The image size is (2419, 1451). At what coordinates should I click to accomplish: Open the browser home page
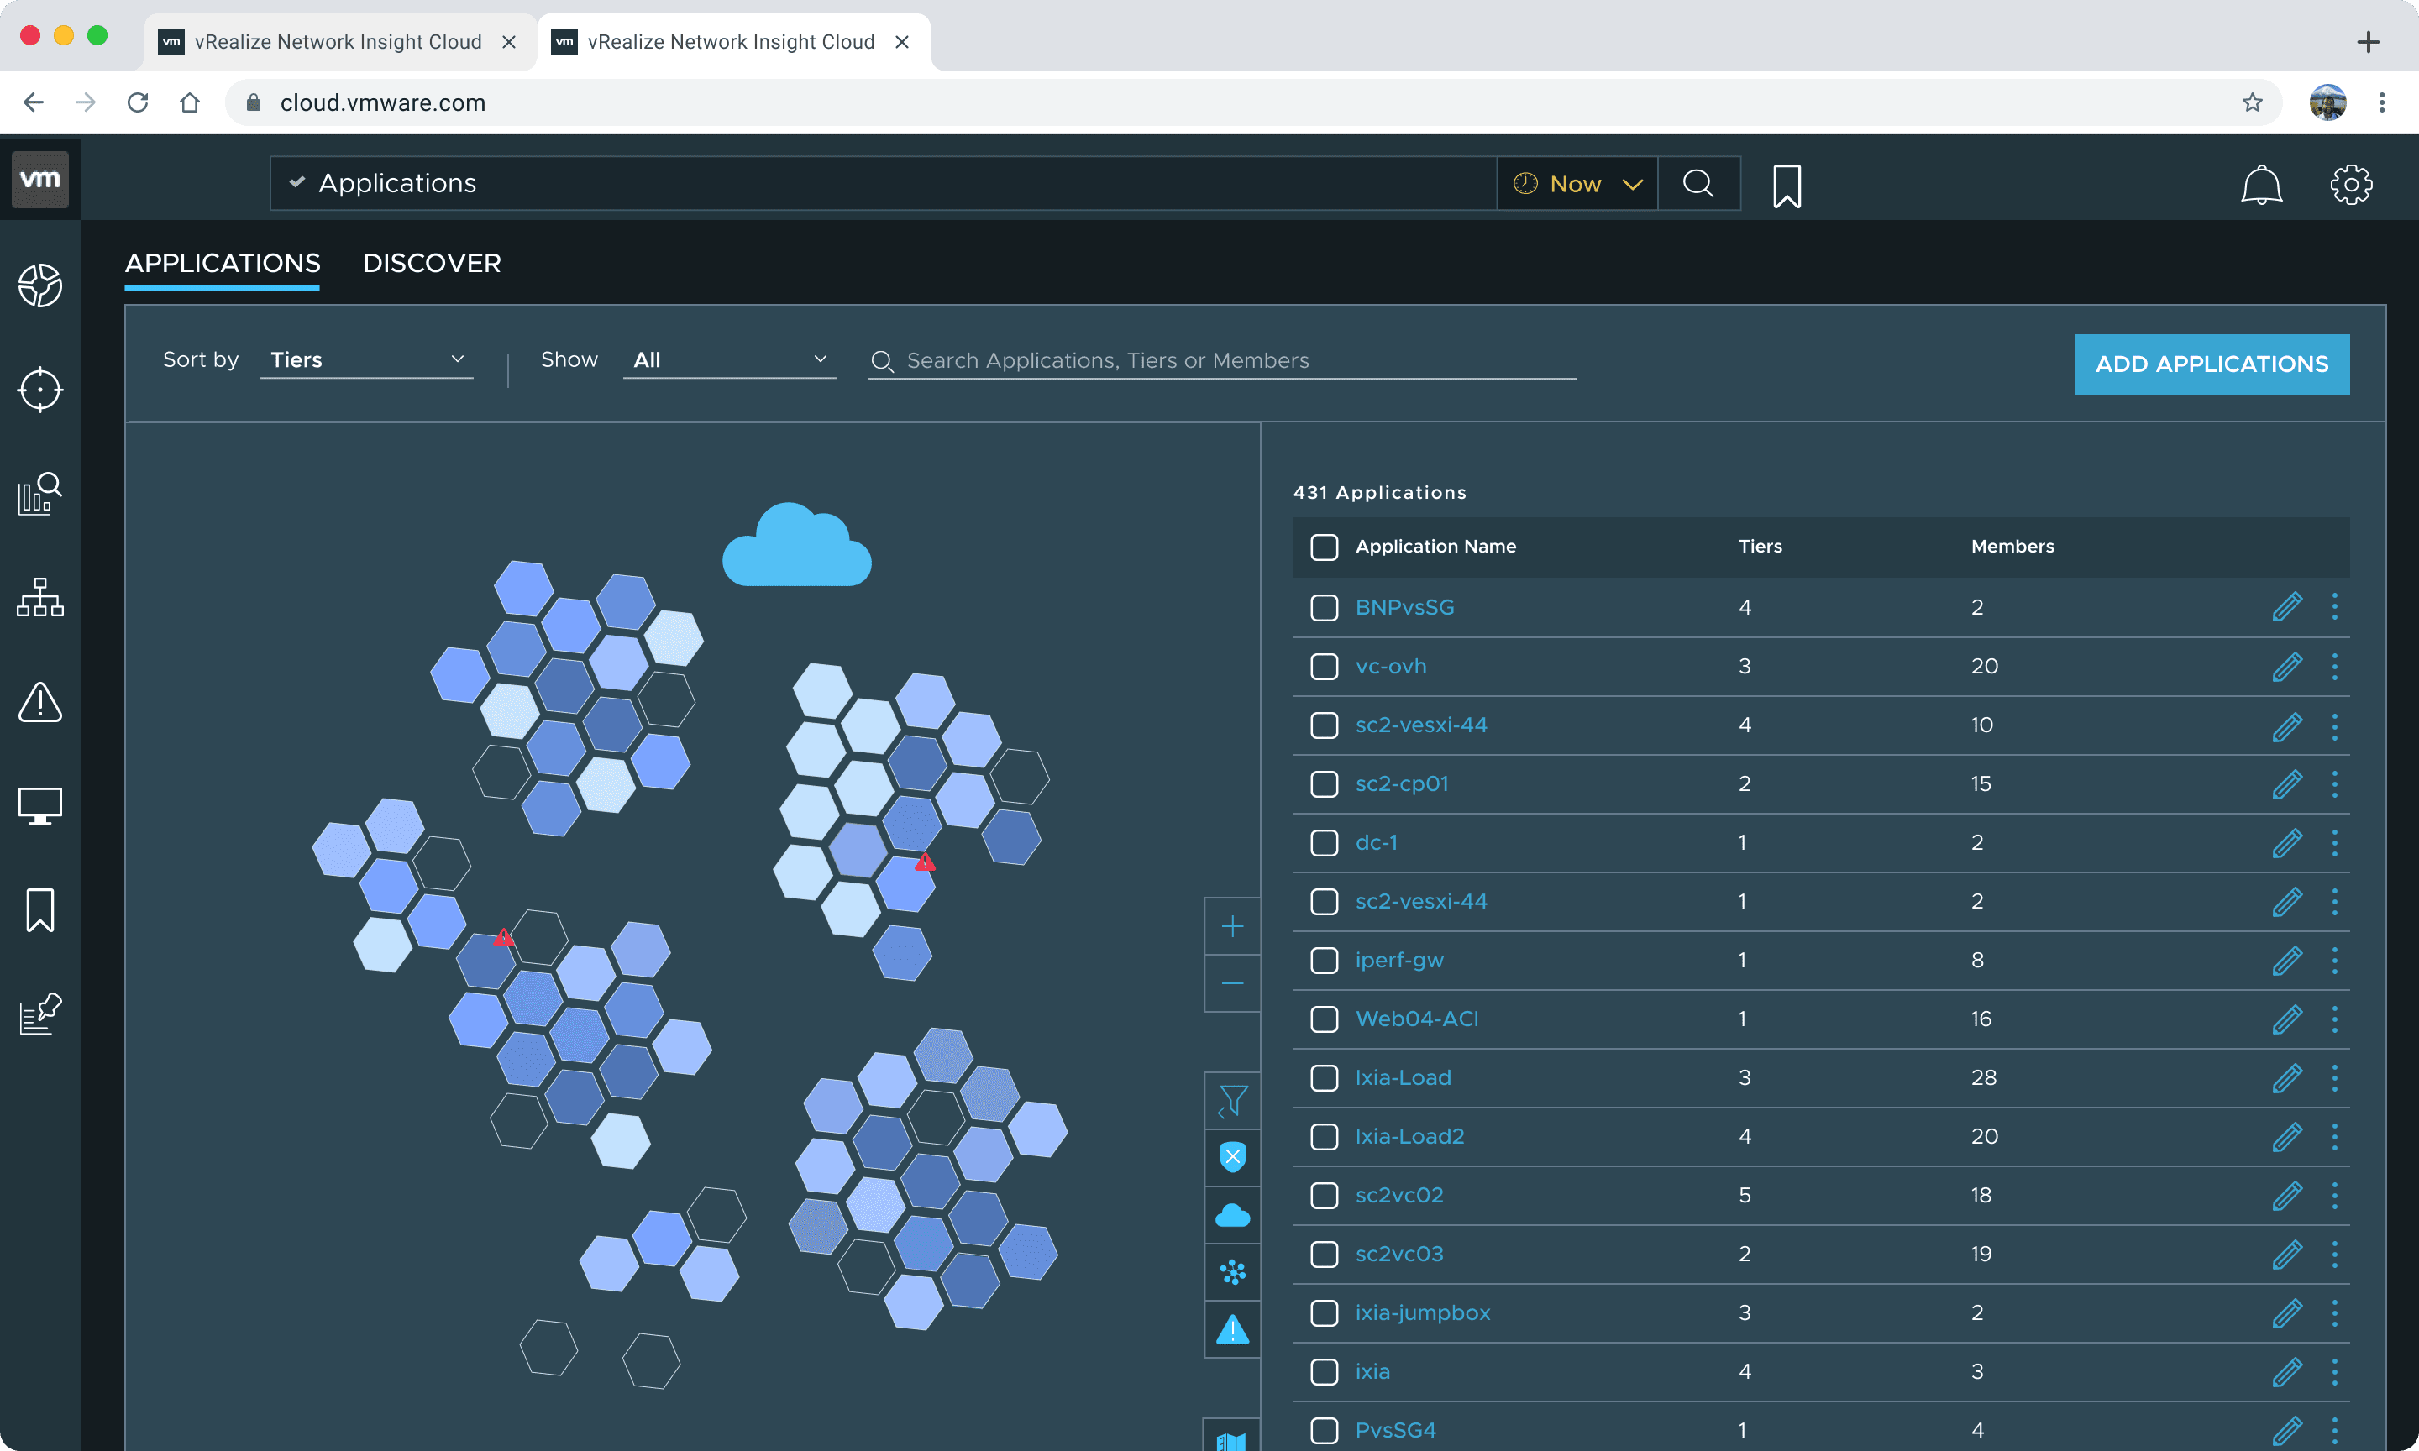pos(190,102)
